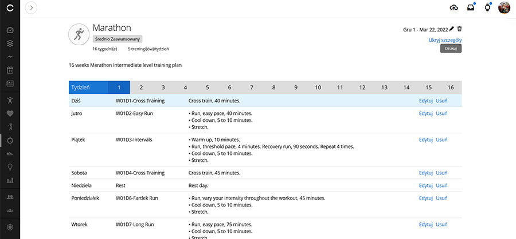Image resolution: width=516 pixels, height=239 pixels.
Task: Open the three-person groups icon
Action: click(x=10, y=210)
